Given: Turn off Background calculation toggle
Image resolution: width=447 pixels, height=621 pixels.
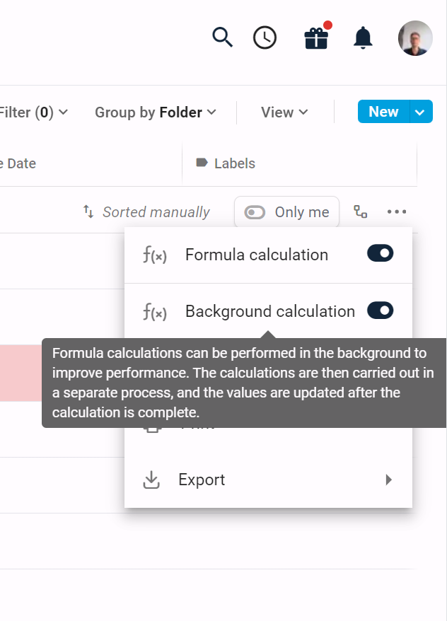Looking at the screenshot, I should 380,310.
